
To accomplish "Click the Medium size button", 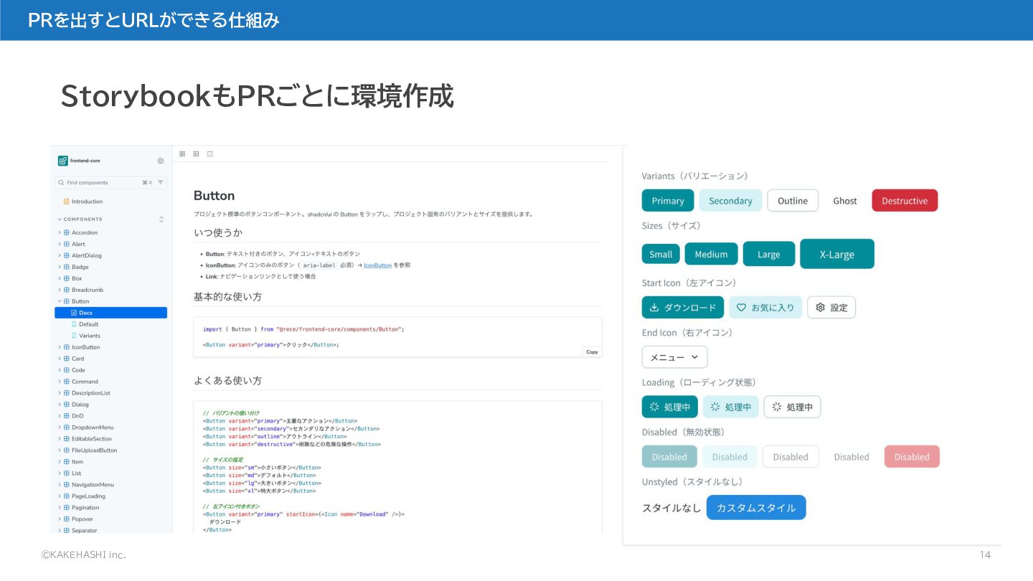I will (711, 254).
